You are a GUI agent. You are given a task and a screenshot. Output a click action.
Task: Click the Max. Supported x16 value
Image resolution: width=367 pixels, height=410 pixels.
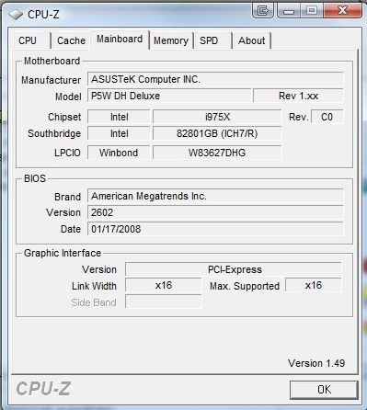314,286
